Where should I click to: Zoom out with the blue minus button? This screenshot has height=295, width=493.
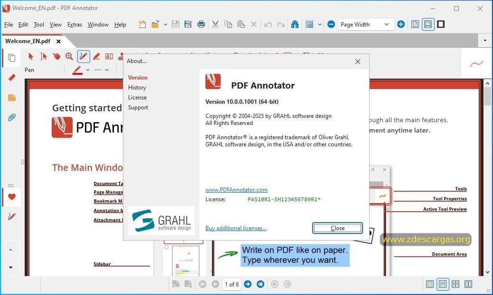[331, 24]
